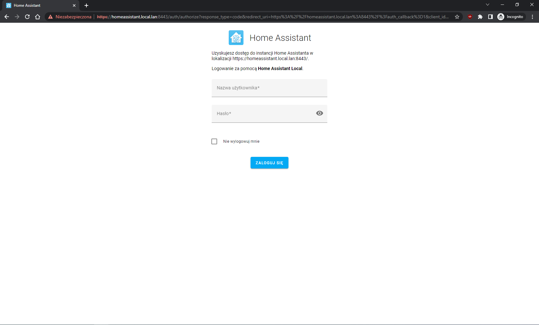Focus the Hasło password field

coord(269,114)
